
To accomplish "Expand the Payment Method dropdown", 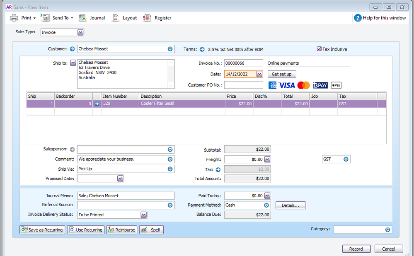I will 266,205.
